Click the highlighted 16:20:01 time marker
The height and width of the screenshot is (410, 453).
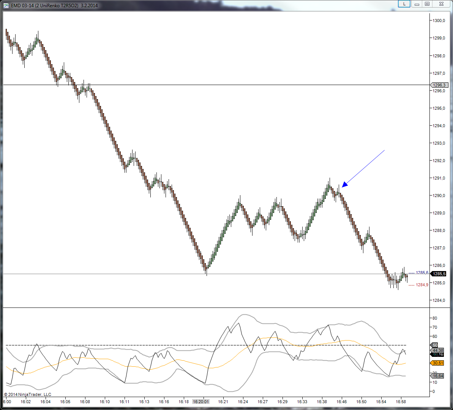click(201, 402)
